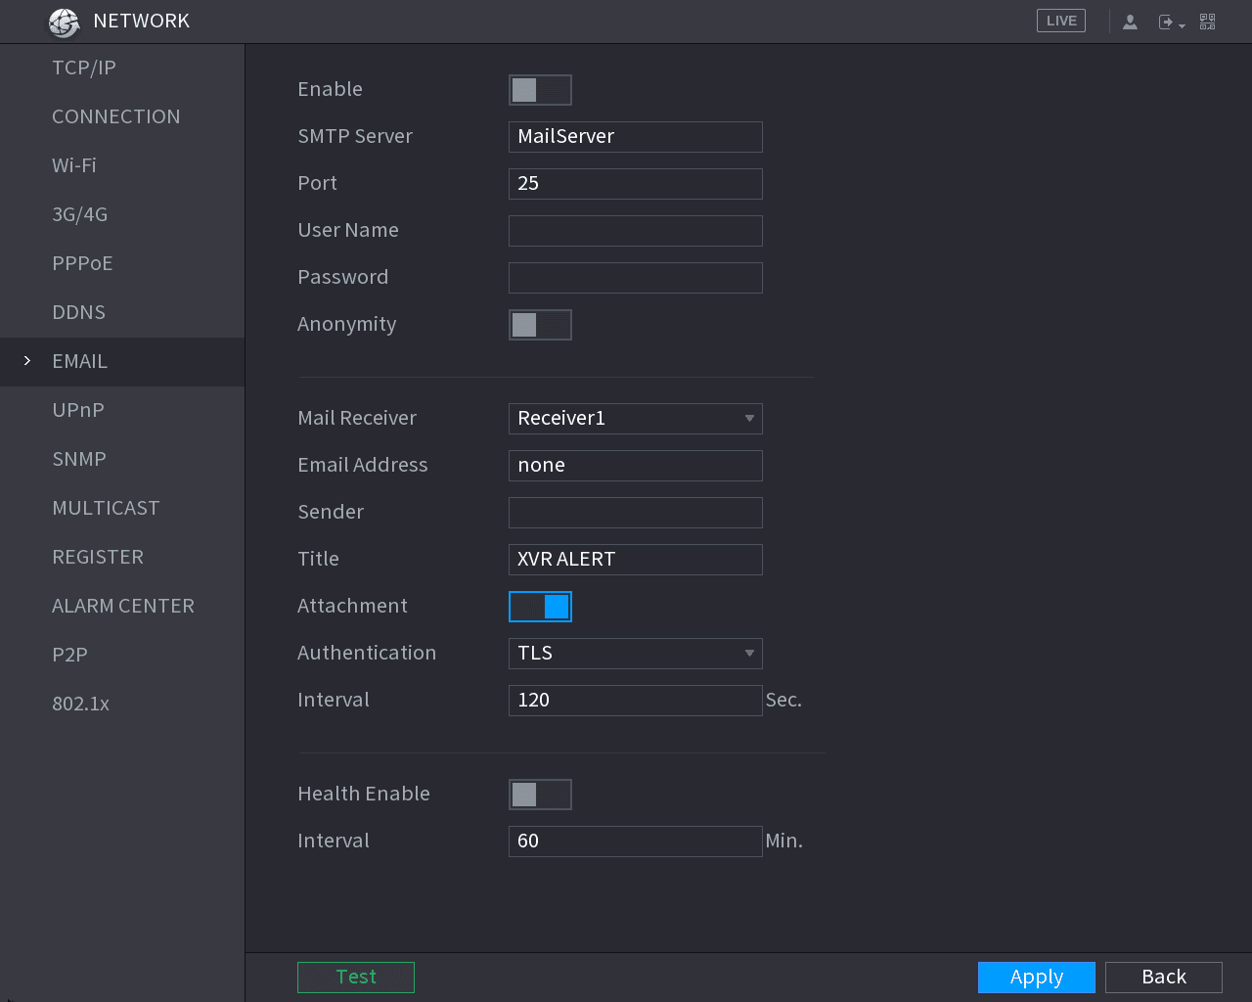1252x1002 pixels.
Task: Open SNMP settings
Action: click(x=122, y=459)
